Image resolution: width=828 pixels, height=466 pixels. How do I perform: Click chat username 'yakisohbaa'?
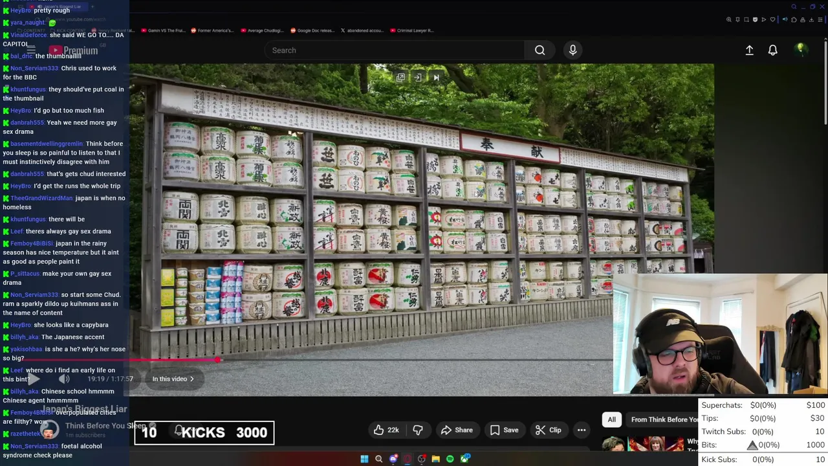tap(27, 349)
